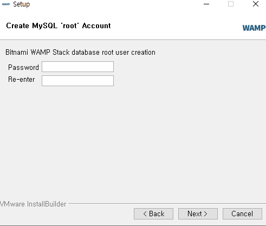Focus the Re-enter password field
This screenshot has width=266, height=226.
coord(77,81)
